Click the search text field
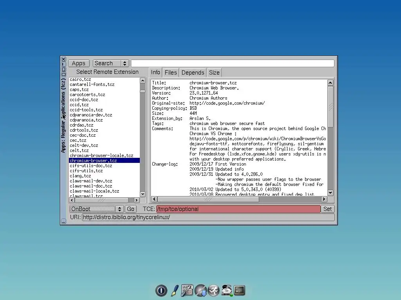 point(233,63)
